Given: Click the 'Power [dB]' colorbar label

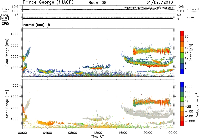Looking at the screenshot, I should (191, 53).
